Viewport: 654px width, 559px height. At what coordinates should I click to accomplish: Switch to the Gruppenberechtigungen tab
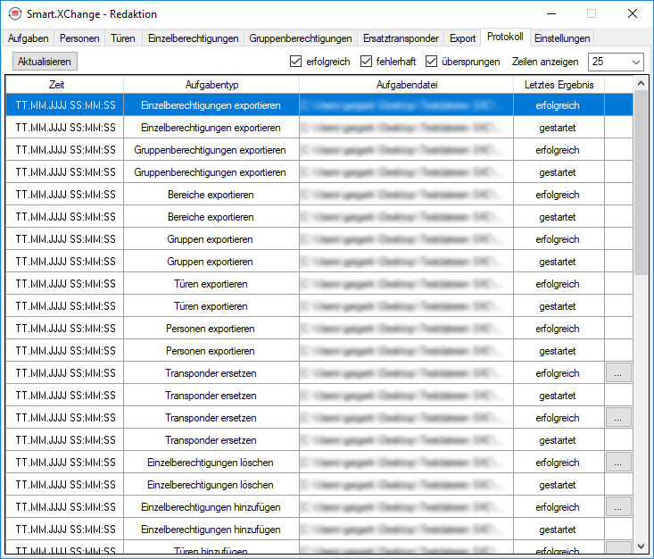click(301, 38)
